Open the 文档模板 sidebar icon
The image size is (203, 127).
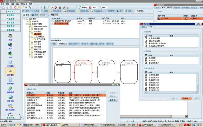[10, 63]
